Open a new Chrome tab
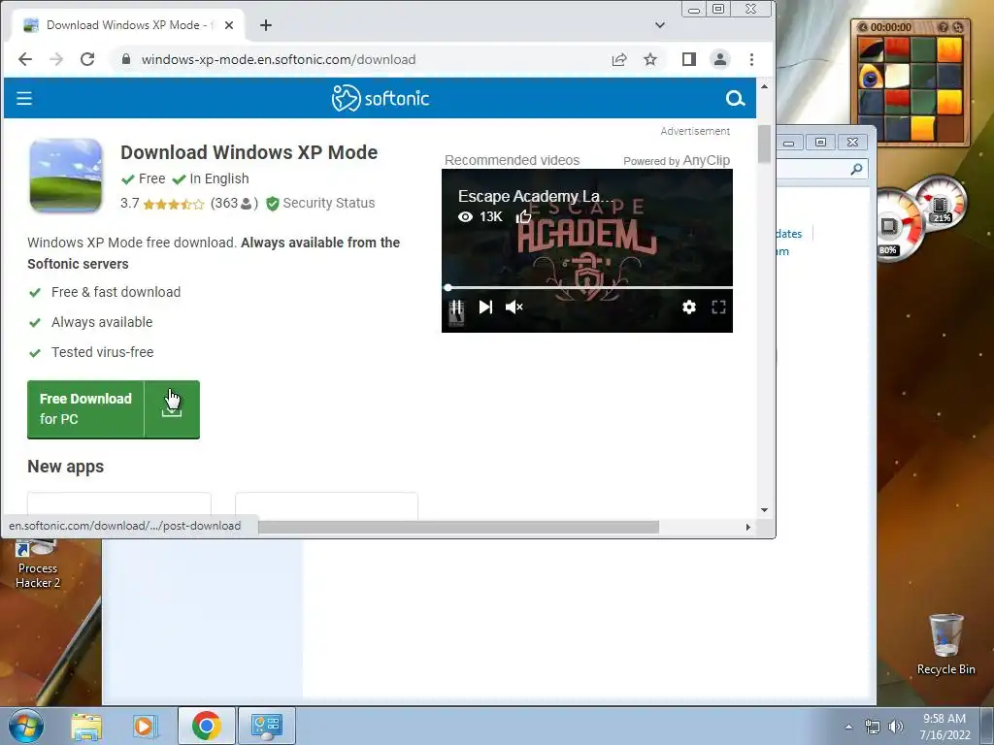This screenshot has width=994, height=745. click(x=266, y=25)
